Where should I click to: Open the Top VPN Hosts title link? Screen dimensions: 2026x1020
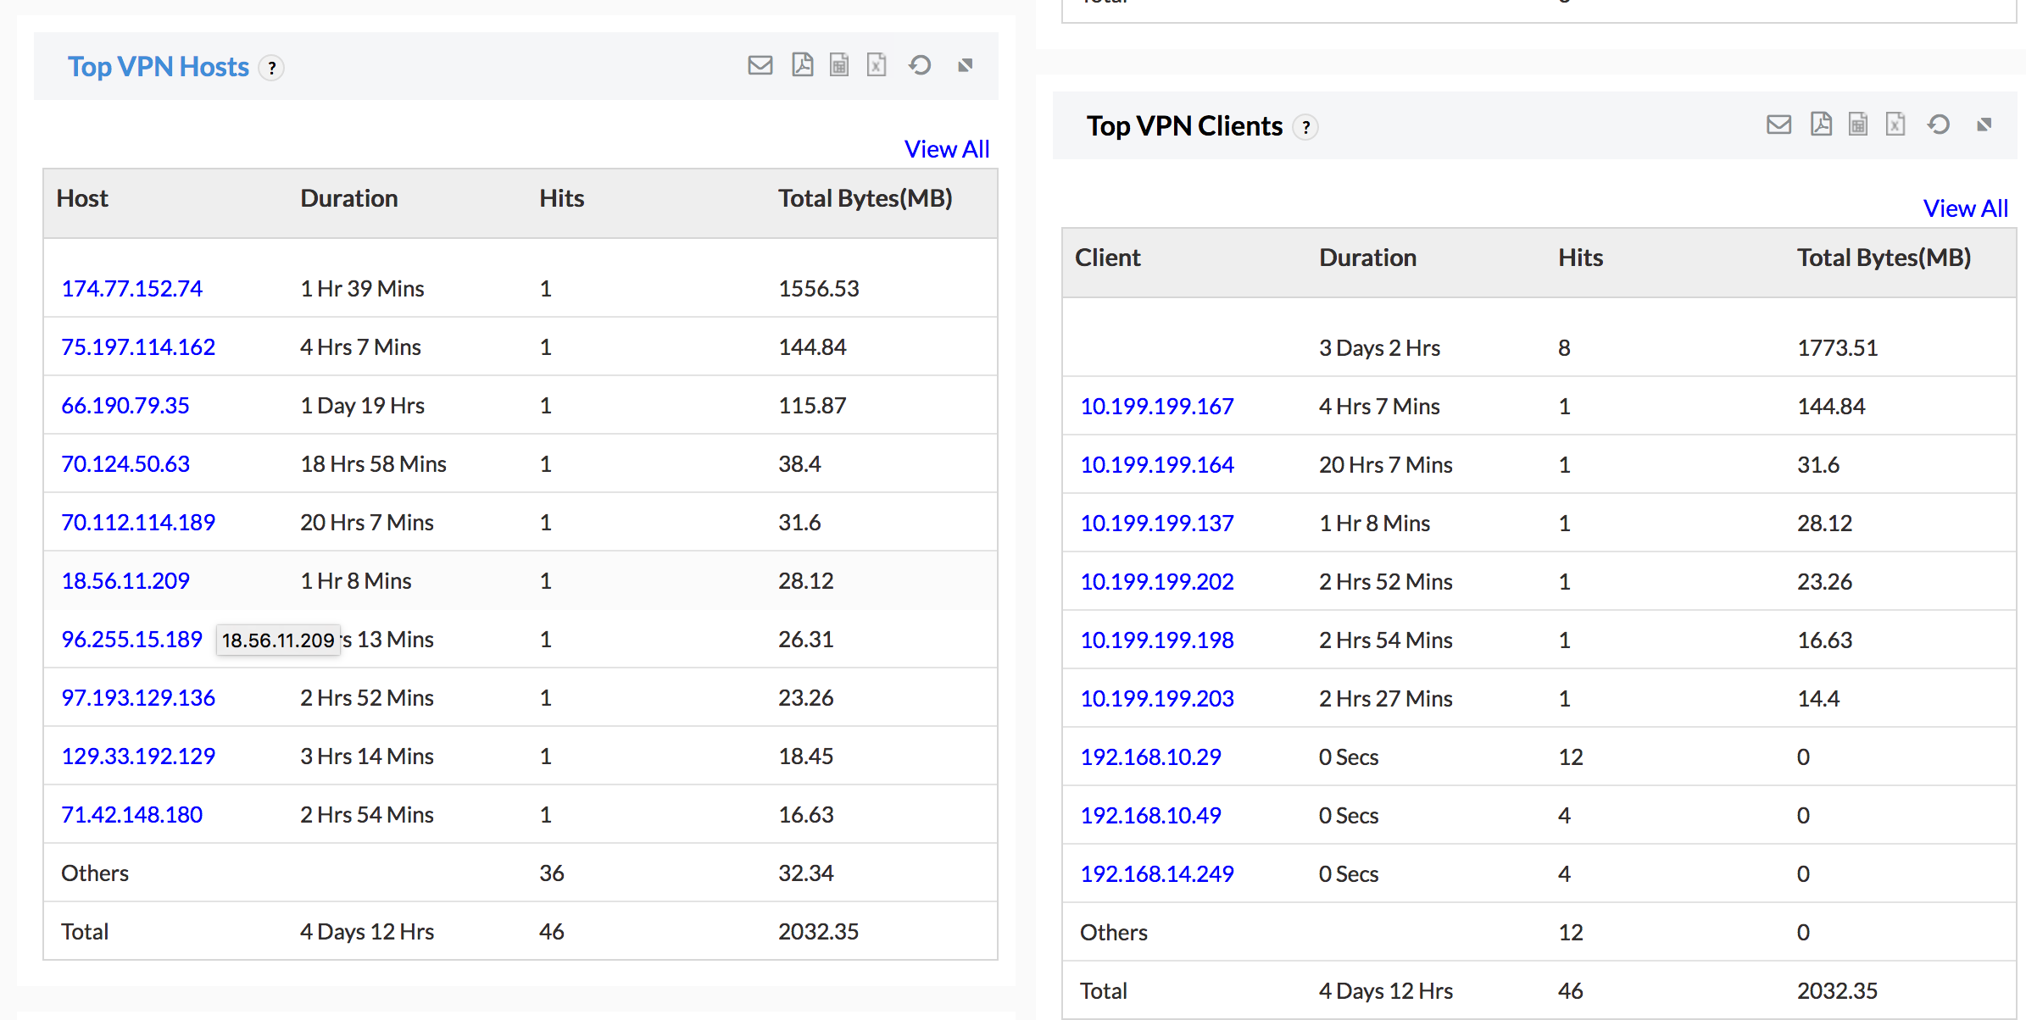(x=159, y=67)
